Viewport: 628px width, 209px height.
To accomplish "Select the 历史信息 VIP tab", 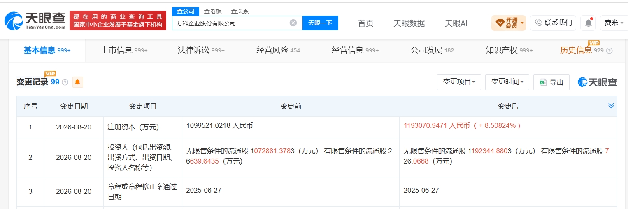I will (581, 50).
